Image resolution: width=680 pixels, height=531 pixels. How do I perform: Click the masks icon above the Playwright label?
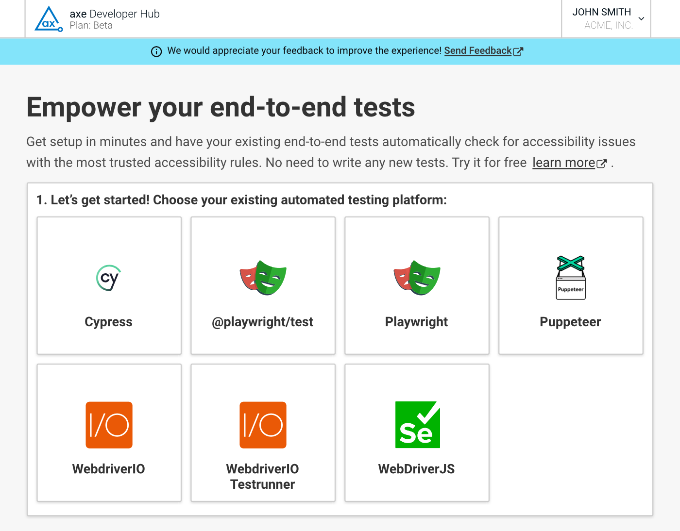pos(417,278)
